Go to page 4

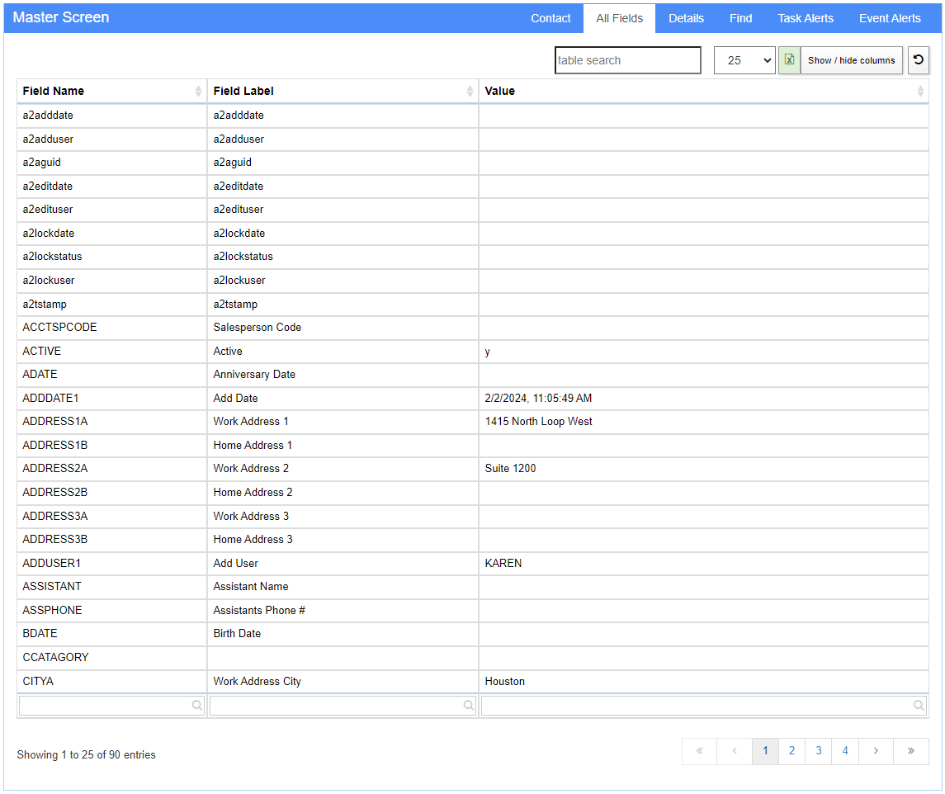pos(845,751)
